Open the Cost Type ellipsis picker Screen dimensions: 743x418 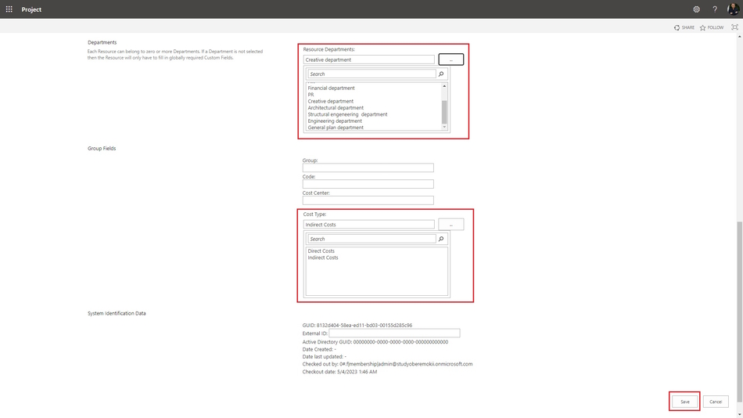tap(450, 225)
